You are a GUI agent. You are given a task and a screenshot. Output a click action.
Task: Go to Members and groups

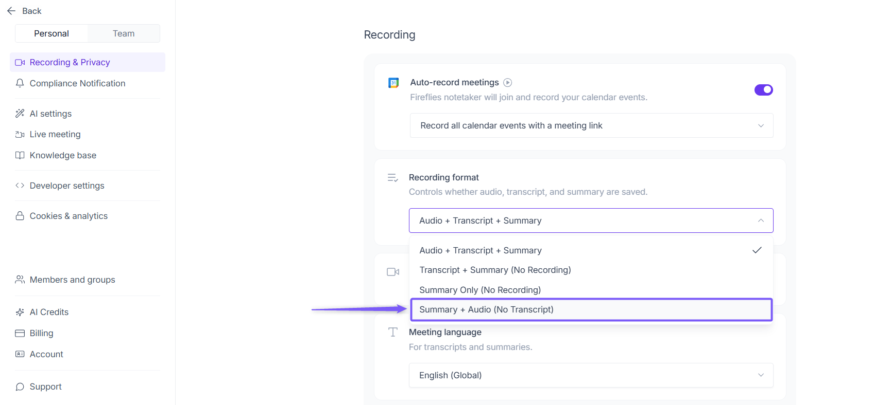coord(72,280)
